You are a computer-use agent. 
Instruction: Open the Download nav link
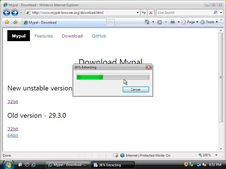[x=72, y=36]
